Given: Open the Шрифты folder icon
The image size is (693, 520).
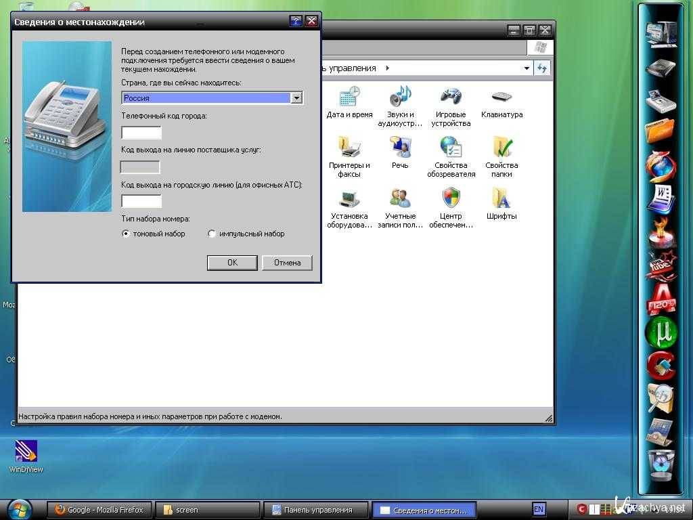Looking at the screenshot, I should (501, 198).
